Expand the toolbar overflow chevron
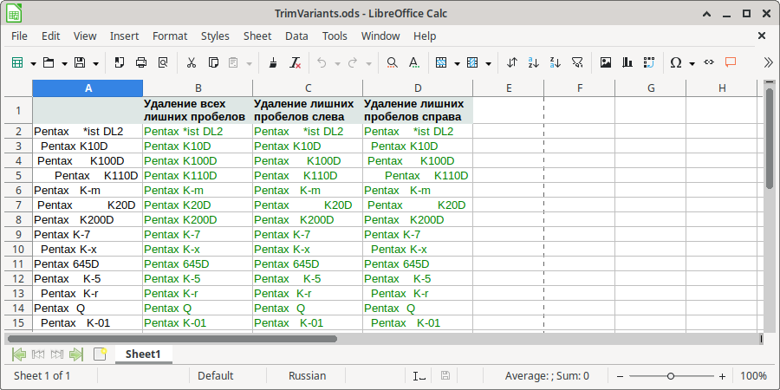This screenshot has width=780, height=390. pyautogui.click(x=767, y=62)
